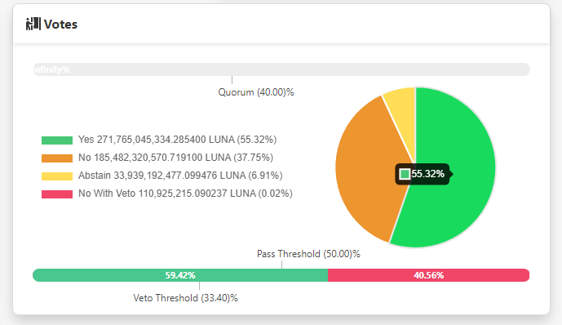Click the Votes ballot box icon
The width and height of the screenshot is (562, 325).
(x=33, y=24)
